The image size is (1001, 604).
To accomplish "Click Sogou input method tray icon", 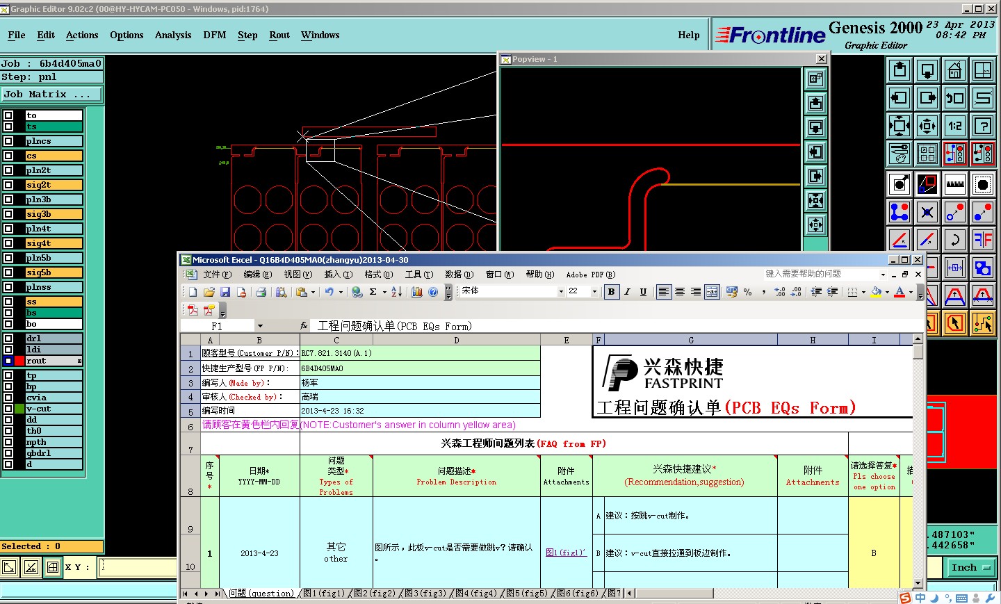I will click(x=905, y=598).
